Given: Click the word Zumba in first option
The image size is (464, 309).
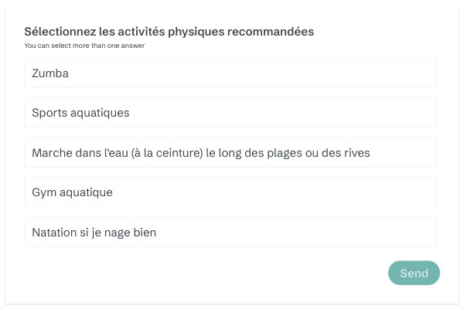Looking at the screenshot, I should click(50, 73).
